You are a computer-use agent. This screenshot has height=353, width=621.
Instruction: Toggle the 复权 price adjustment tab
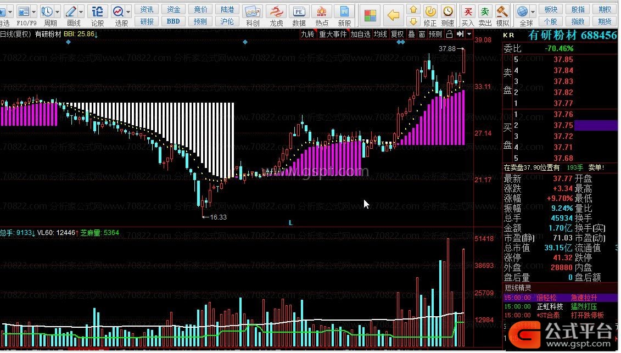click(397, 35)
